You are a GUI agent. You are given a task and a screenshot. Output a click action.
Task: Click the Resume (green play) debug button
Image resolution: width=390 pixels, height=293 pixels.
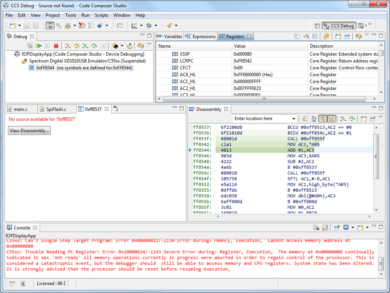[x=38, y=46]
